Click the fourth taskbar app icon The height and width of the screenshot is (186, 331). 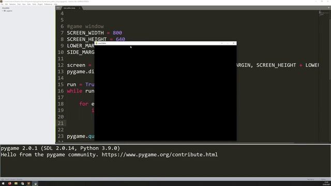22,183
